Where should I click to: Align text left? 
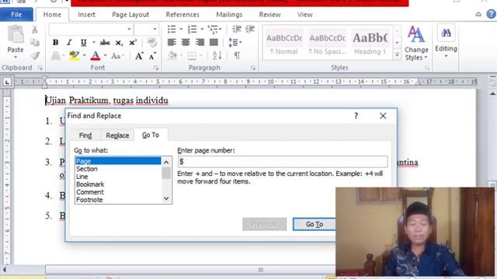pyautogui.click(x=172, y=43)
